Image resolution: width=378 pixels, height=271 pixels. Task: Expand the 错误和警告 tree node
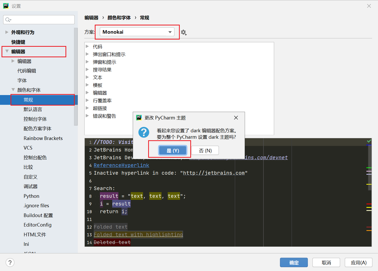88,116
